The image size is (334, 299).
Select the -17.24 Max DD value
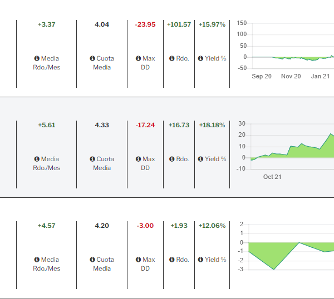tap(145, 125)
